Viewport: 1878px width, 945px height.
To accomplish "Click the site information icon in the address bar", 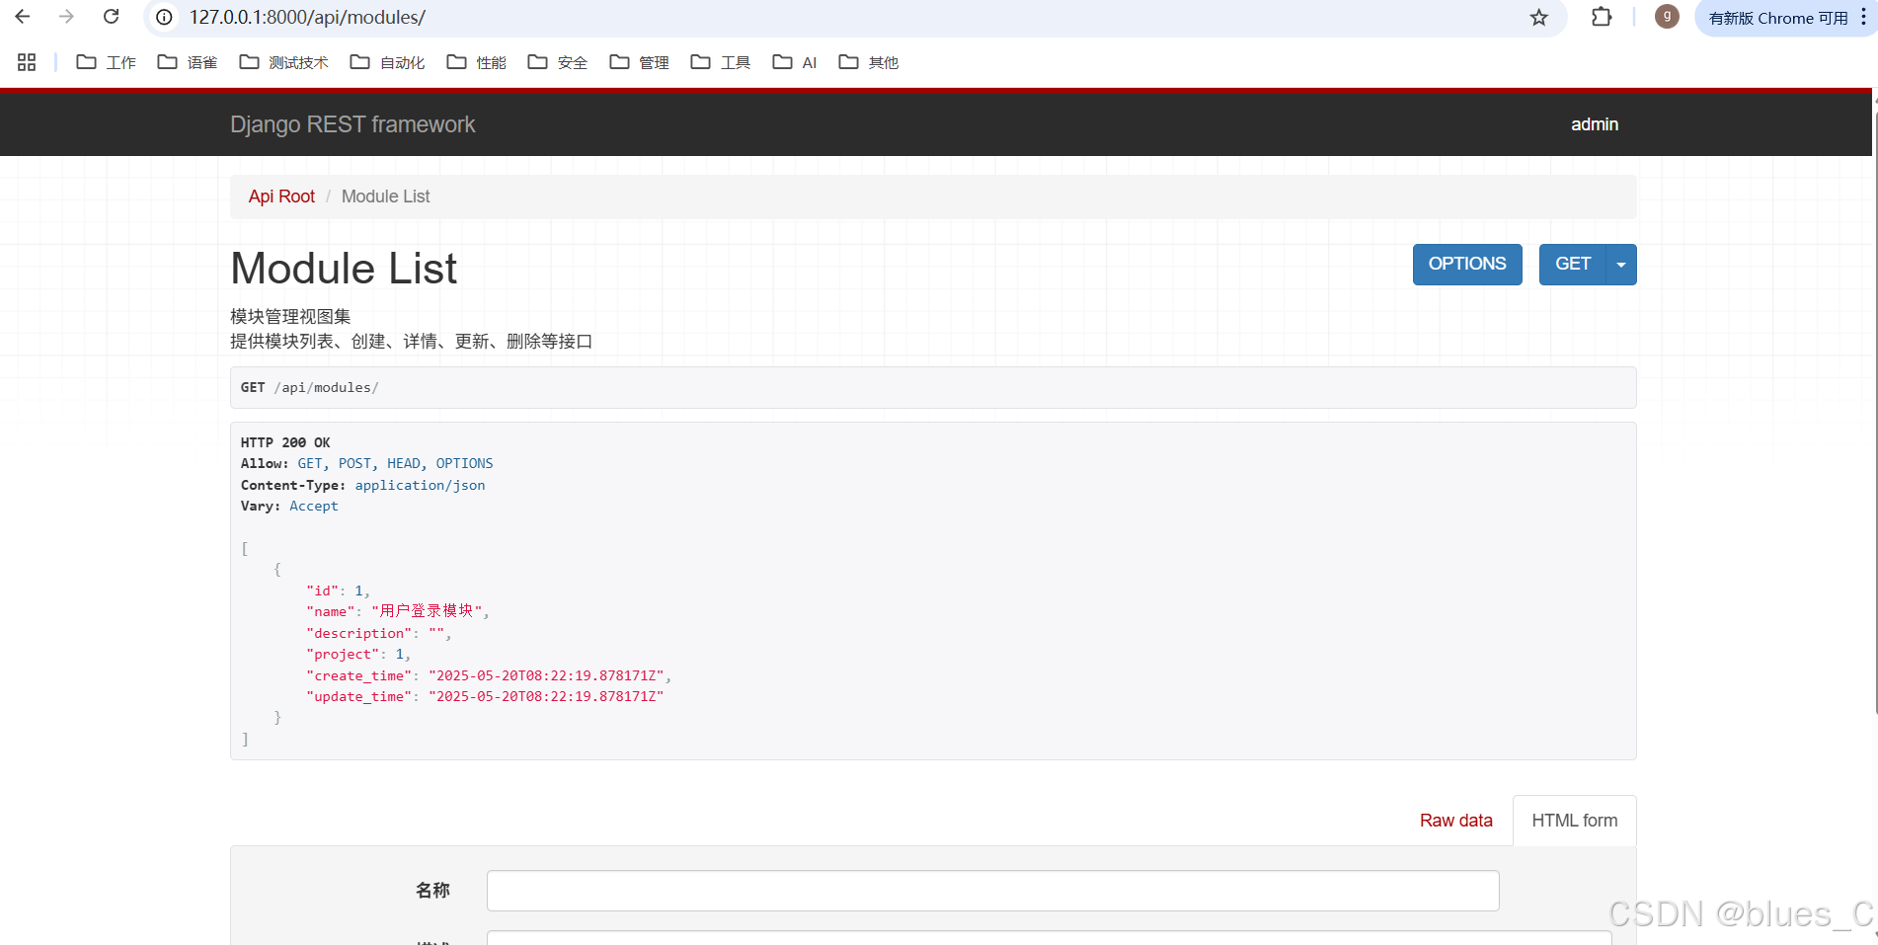I will pos(165,18).
